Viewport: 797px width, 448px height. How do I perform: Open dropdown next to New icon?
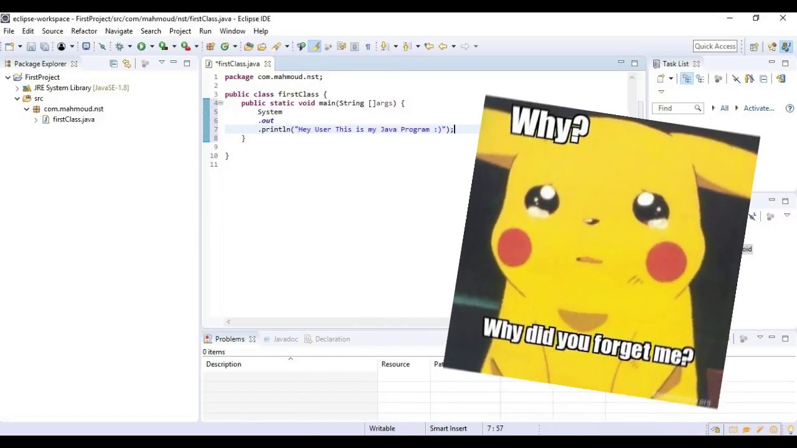[x=20, y=46]
